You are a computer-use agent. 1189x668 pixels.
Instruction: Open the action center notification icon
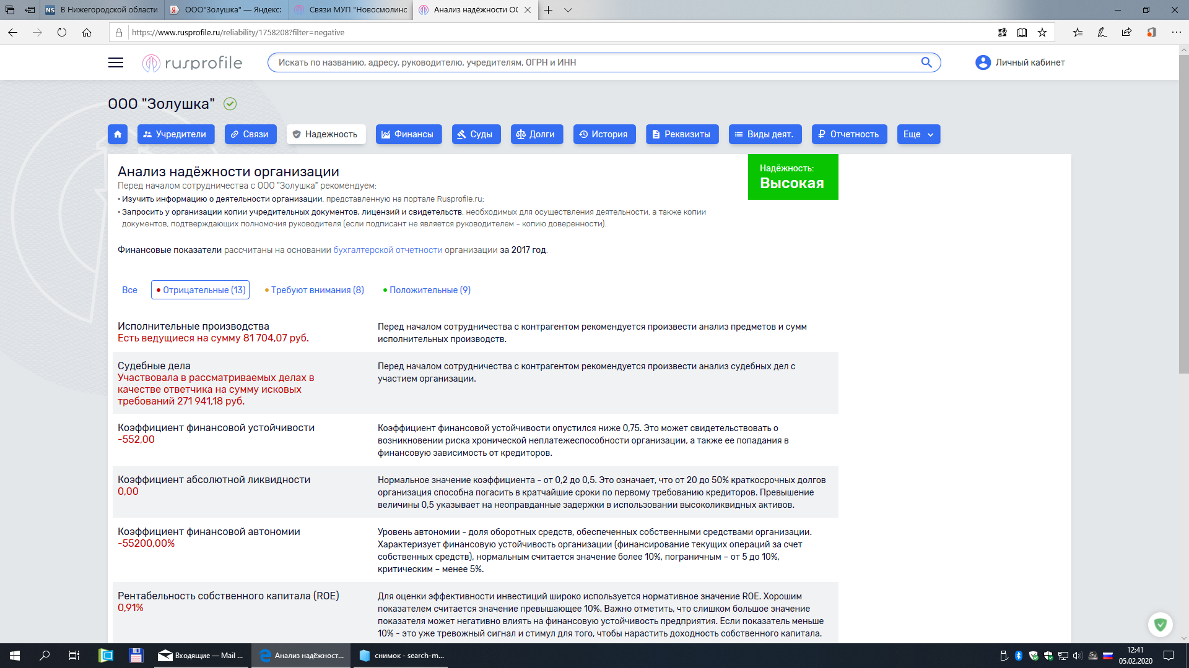tap(1169, 656)
